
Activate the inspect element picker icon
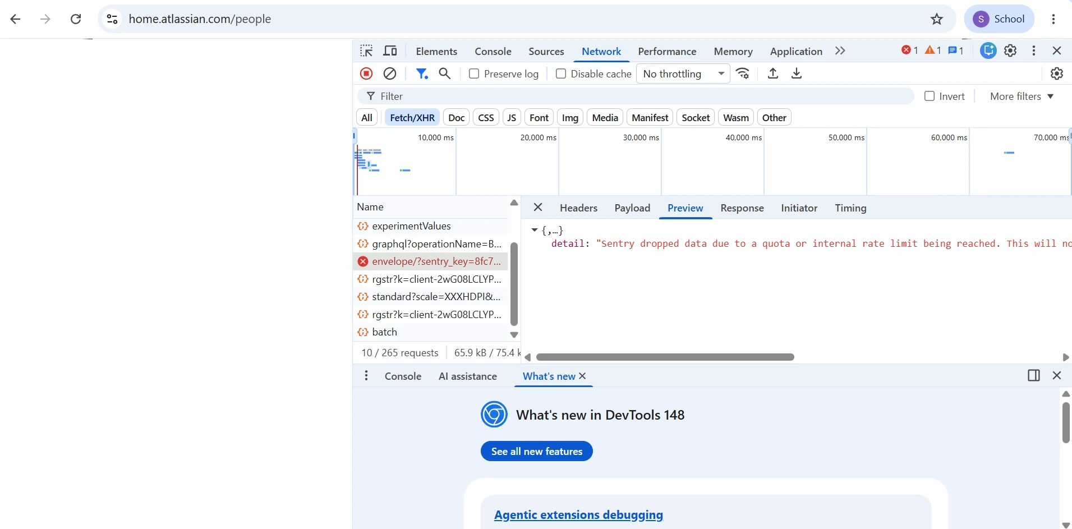tap(366, 51)
